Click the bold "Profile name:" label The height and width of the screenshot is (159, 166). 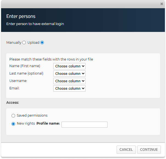coord(48,124)
